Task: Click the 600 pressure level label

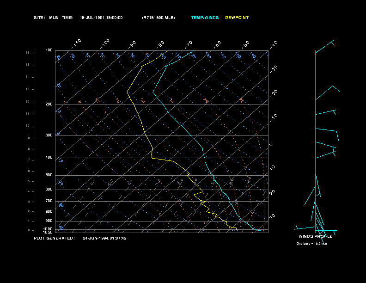Action: (49, 190)
